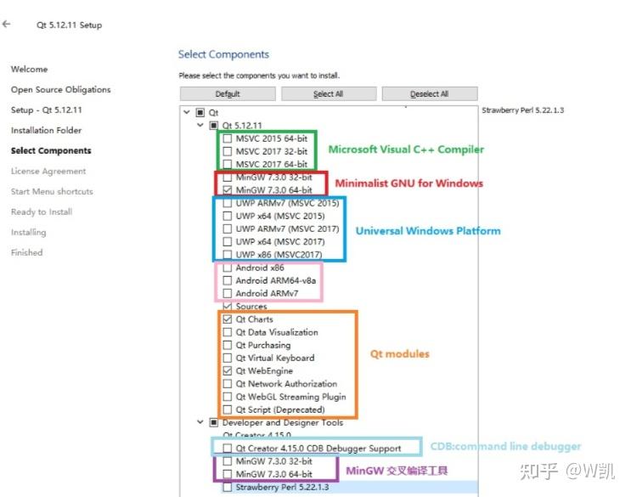
Task: Check MinGW 7.3.0 64-bit under Developer Tools
Action: 228,474
